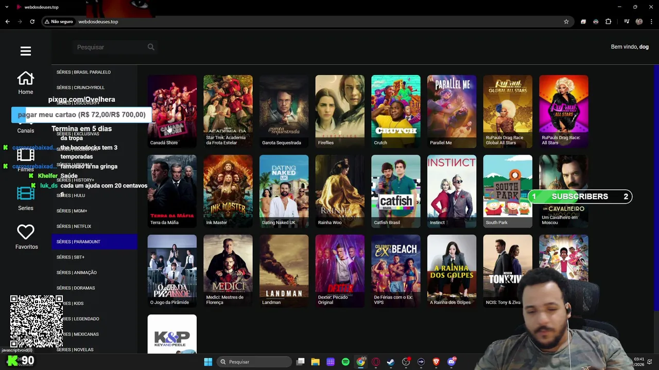Open Key and Peele poster
Viewport: 659px width, 370px height.
(172, 335)
